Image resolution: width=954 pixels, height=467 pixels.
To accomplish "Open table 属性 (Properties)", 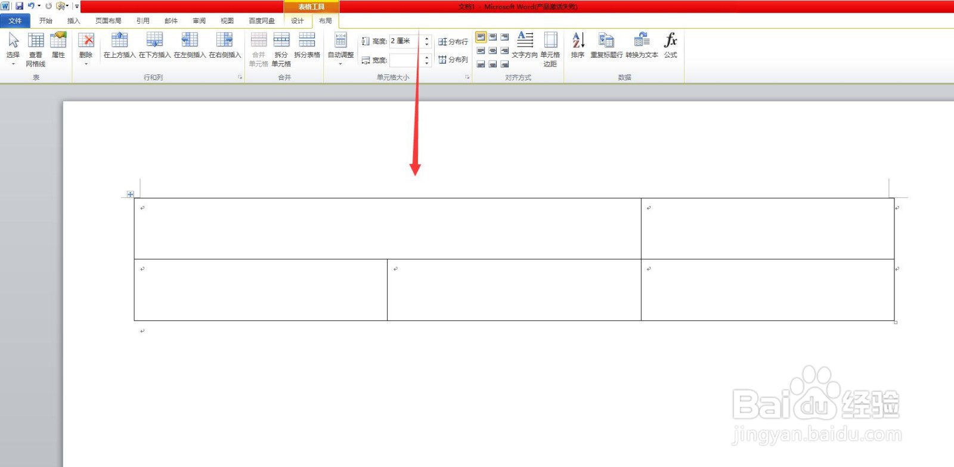I will coord(58,45).
